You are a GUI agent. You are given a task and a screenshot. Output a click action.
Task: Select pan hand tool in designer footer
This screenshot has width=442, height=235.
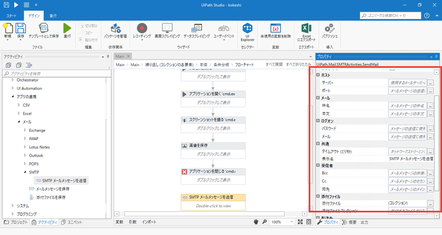click(256, 222)
